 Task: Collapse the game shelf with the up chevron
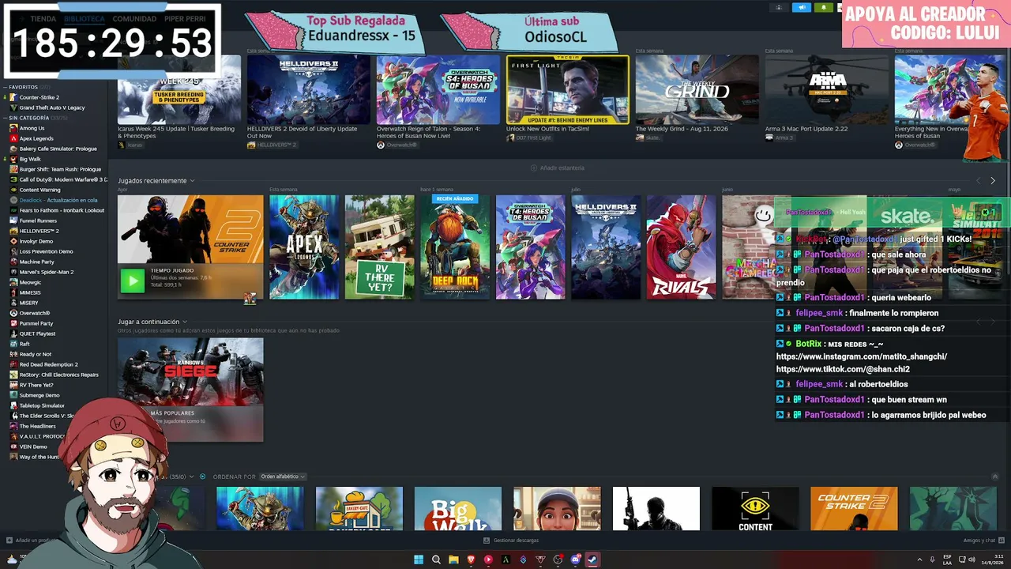tap(996, 477)
